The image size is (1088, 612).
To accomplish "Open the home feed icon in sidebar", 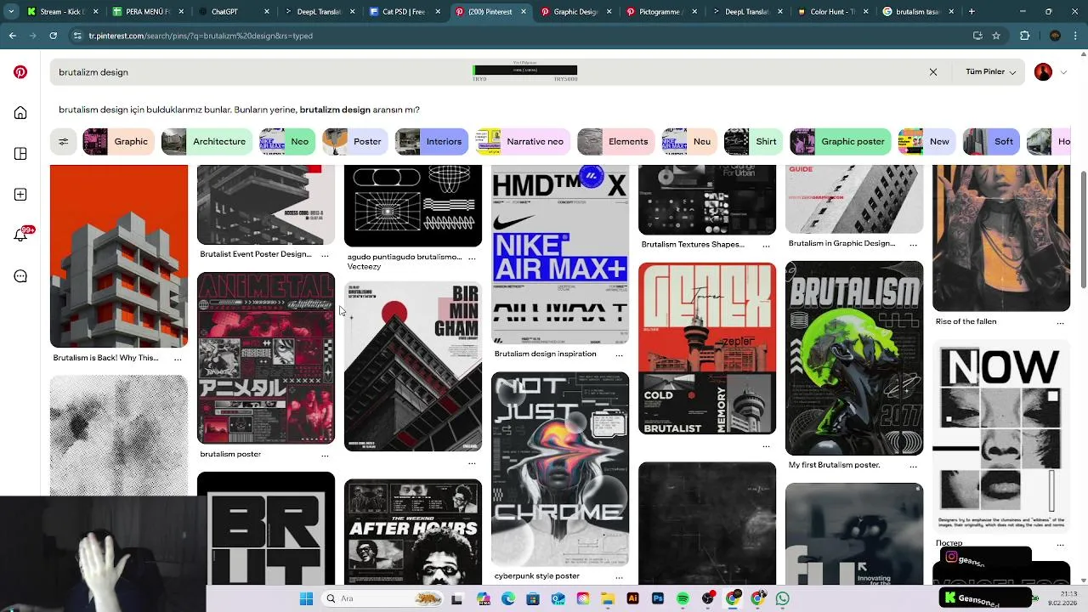I will click(x=20, y=113).
